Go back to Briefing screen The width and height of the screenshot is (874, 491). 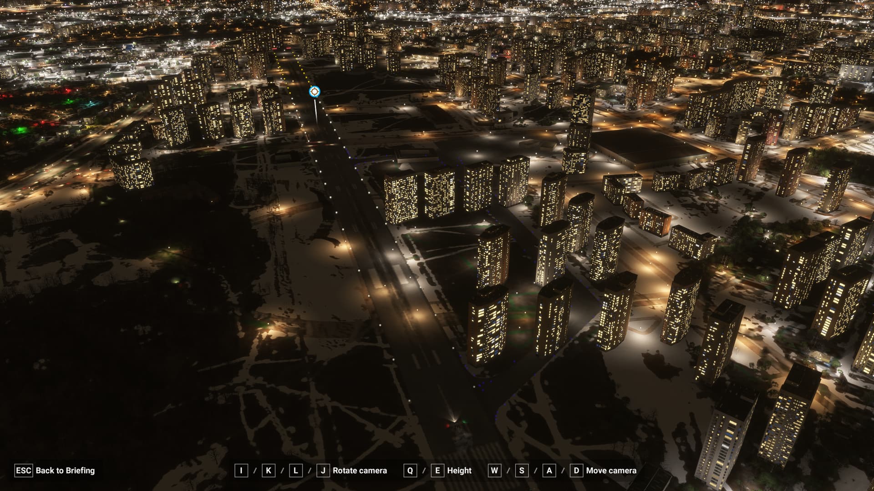[65, 471]
